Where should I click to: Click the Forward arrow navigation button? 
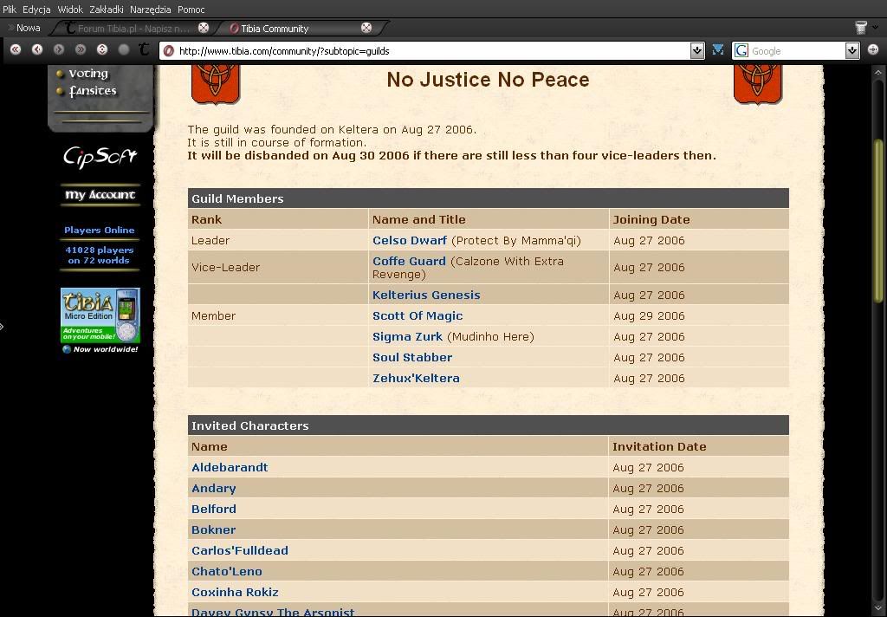click(x=59, y=49)
